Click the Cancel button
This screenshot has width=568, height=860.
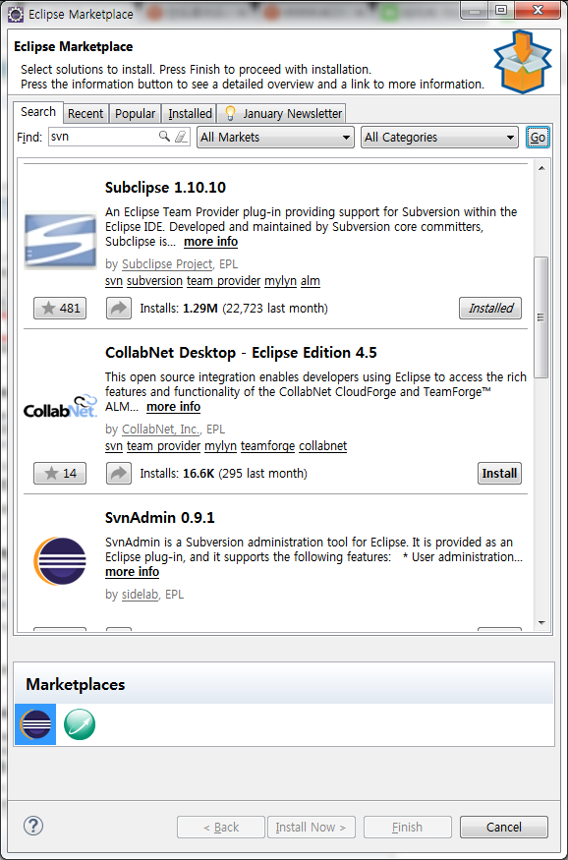click(x=504, y=828)
